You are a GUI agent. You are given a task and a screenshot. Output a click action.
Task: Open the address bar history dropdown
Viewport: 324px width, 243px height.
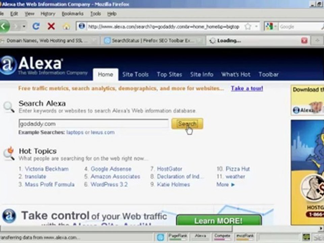click(256, 26)
